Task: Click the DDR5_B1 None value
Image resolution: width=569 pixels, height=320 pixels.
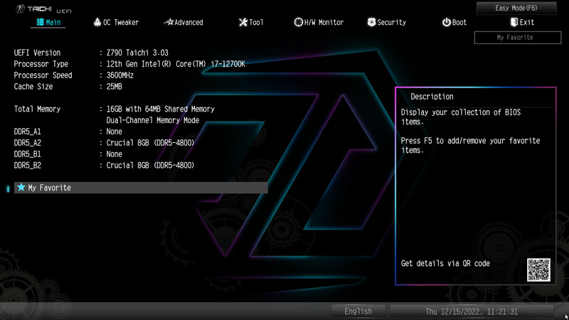Action: pos(114,154)
